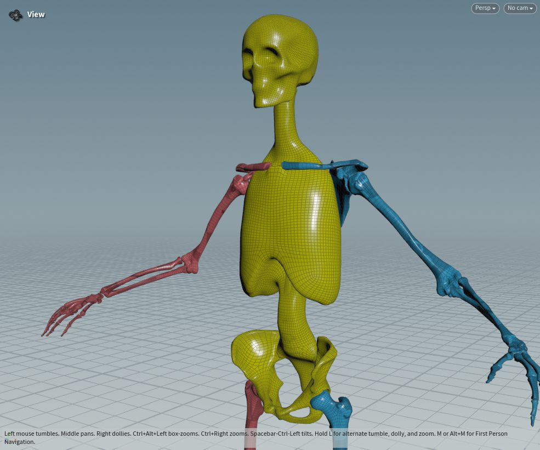Click the View tool label
The width and height of the screenshot is (540, 450).
click(36, 15)
